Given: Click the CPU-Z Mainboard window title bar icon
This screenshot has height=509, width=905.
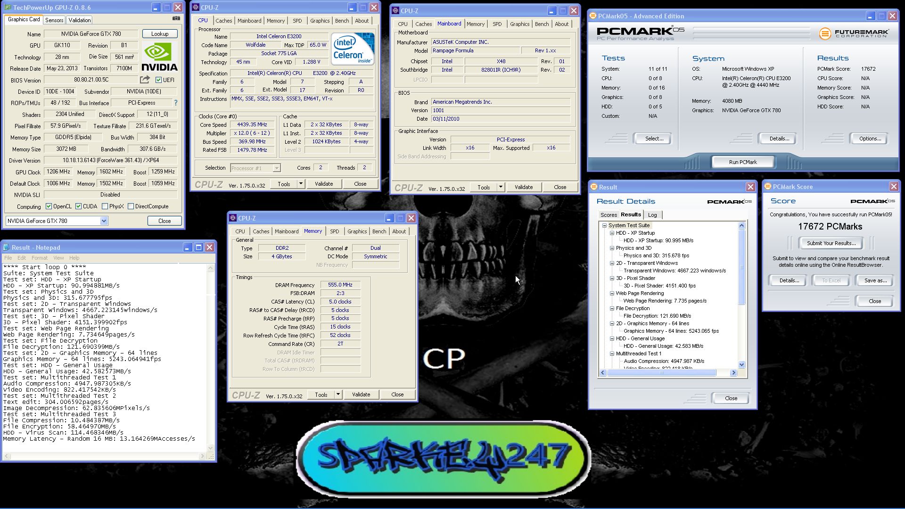Looking at the screenshot, I should click(395, 11).
